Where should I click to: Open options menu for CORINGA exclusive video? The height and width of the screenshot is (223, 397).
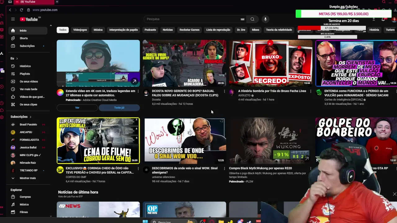click(x=138, y=168)
